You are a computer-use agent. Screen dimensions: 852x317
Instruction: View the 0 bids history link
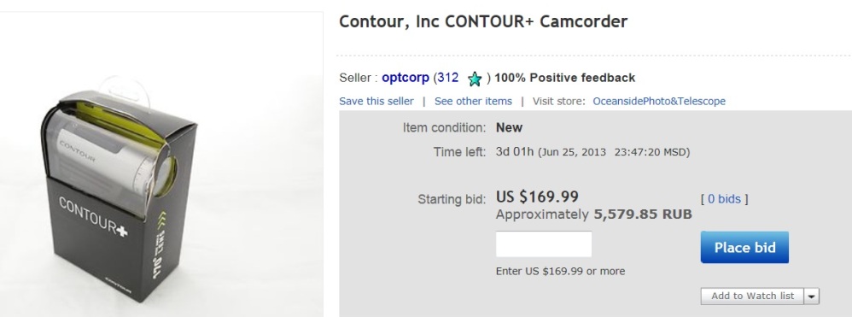point(724,199)
